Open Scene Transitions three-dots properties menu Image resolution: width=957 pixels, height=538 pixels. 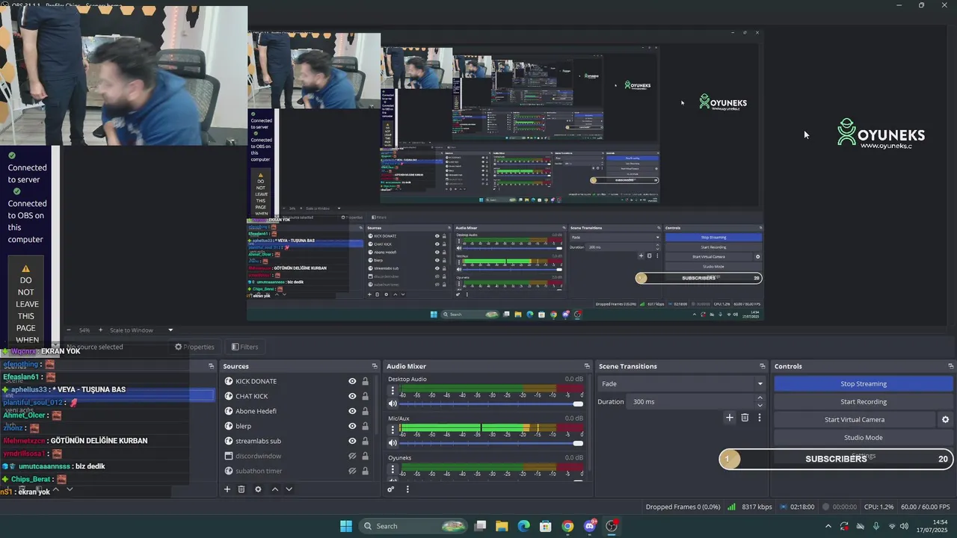pyautogui.click(x=759, y=418)
